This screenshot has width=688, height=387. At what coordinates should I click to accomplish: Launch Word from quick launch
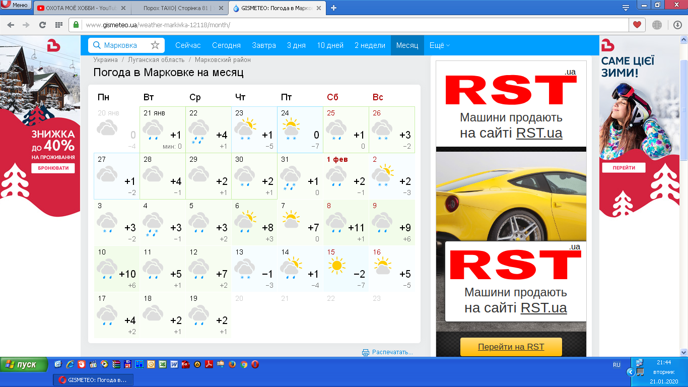(174, 364)
